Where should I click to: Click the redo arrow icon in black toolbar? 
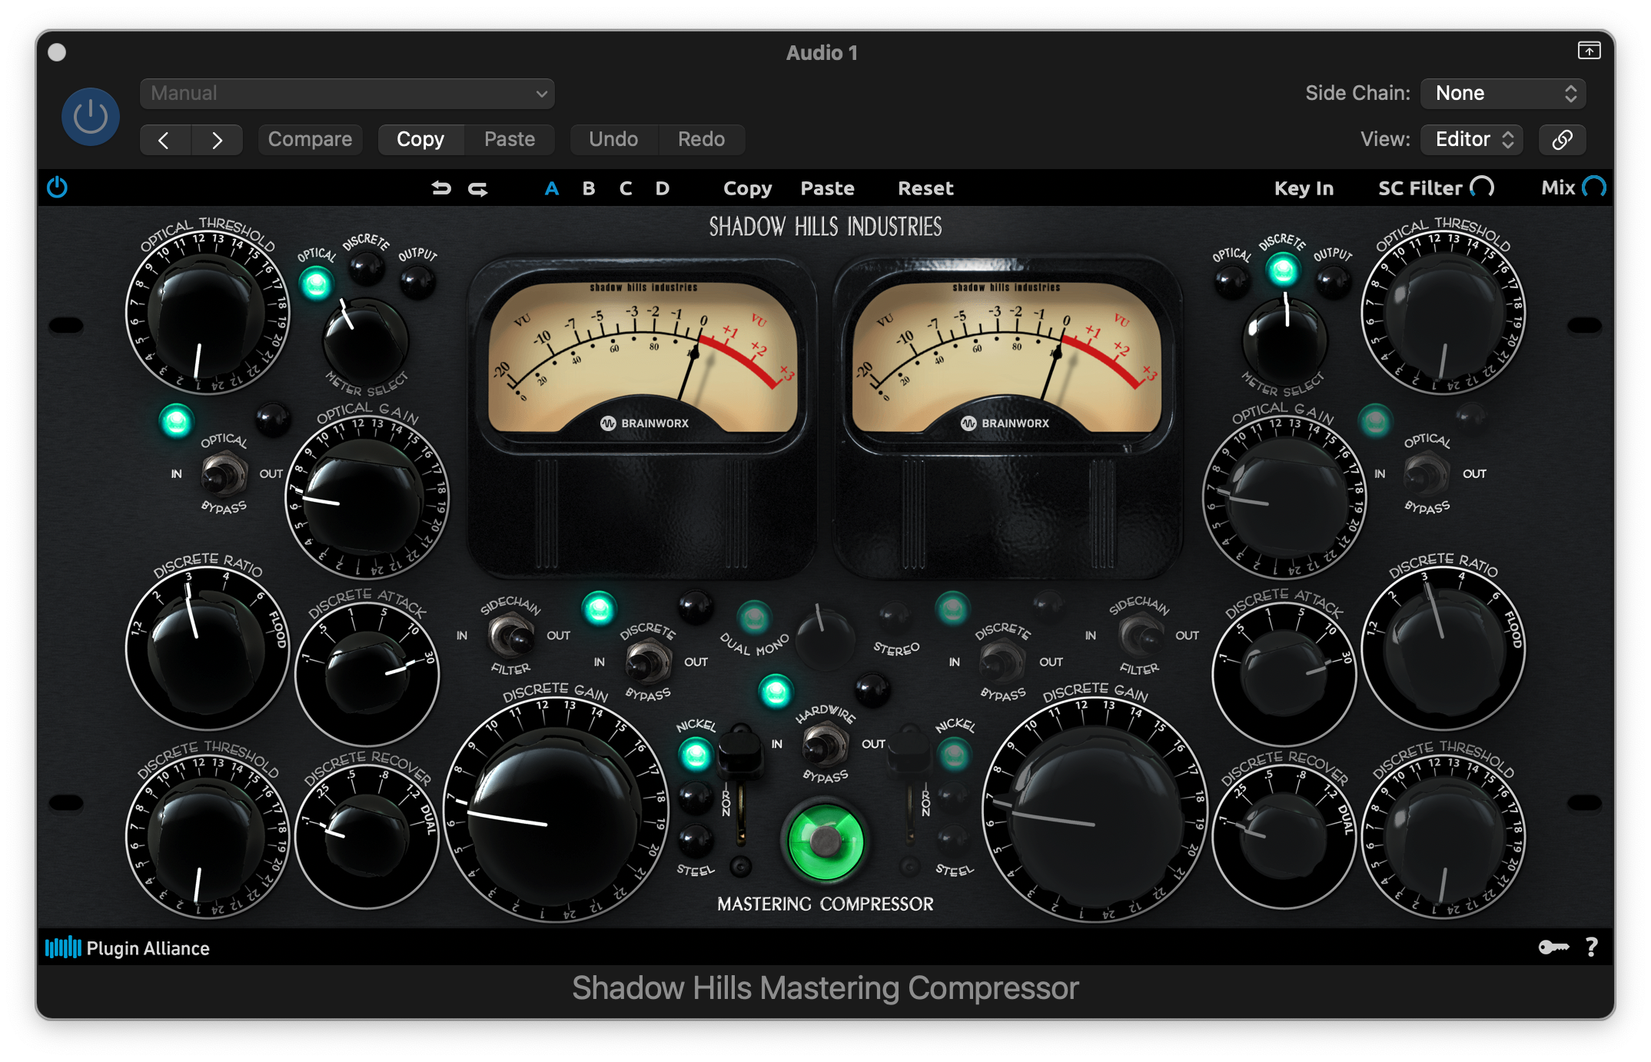click(478, 188)
